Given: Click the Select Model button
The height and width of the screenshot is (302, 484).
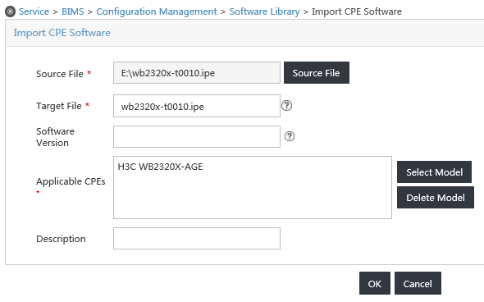Looking at the screenshot, I should point(434,172).
